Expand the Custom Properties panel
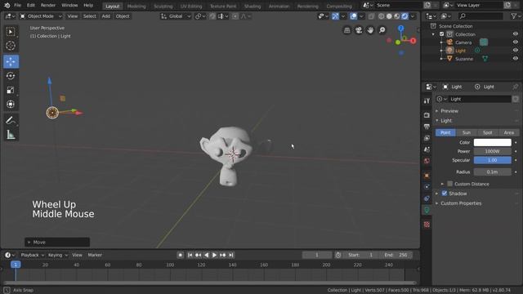 click(461, 203)
